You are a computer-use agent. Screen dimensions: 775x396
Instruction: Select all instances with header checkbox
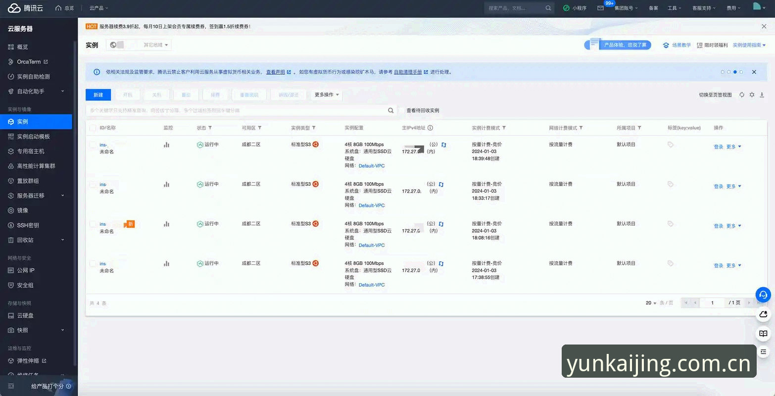coord(93,128)
